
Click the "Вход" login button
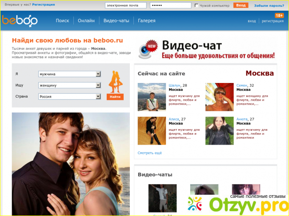(241, 5)
